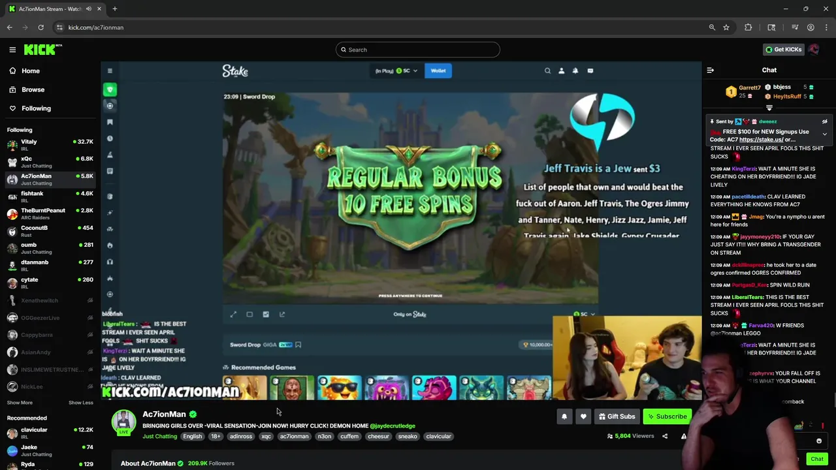The height and width of the screenshot is (470, 836).
Task: Open TheBurntPeanut channel in sidebar
Action: pyautogui.click(x=50, y=213)
